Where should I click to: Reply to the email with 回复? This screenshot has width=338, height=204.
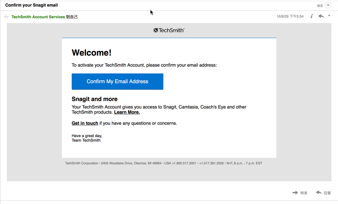[323, 193]
